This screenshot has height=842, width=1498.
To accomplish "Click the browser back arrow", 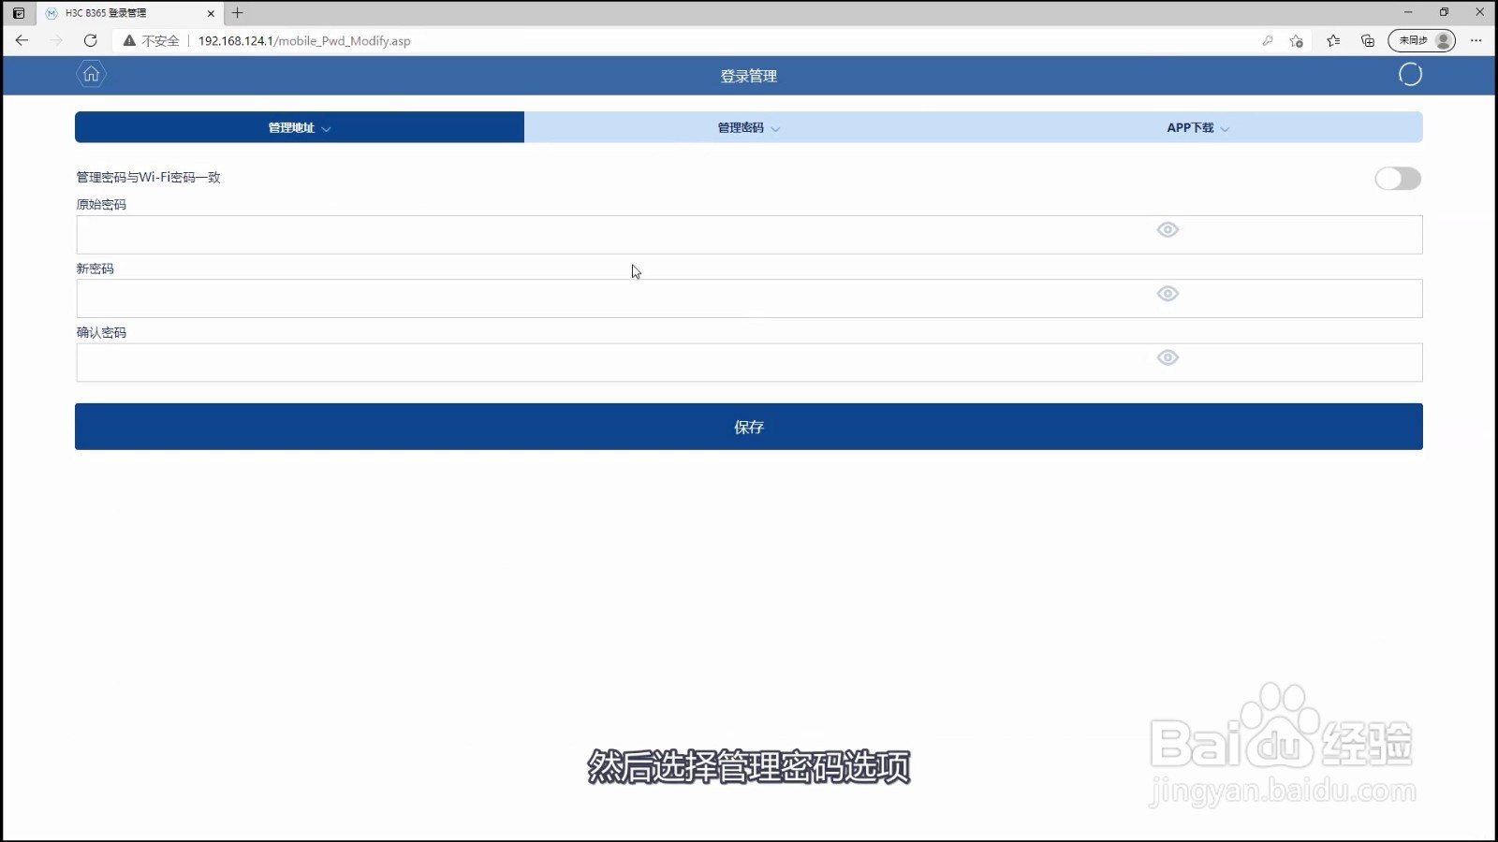I will [22, 40].
